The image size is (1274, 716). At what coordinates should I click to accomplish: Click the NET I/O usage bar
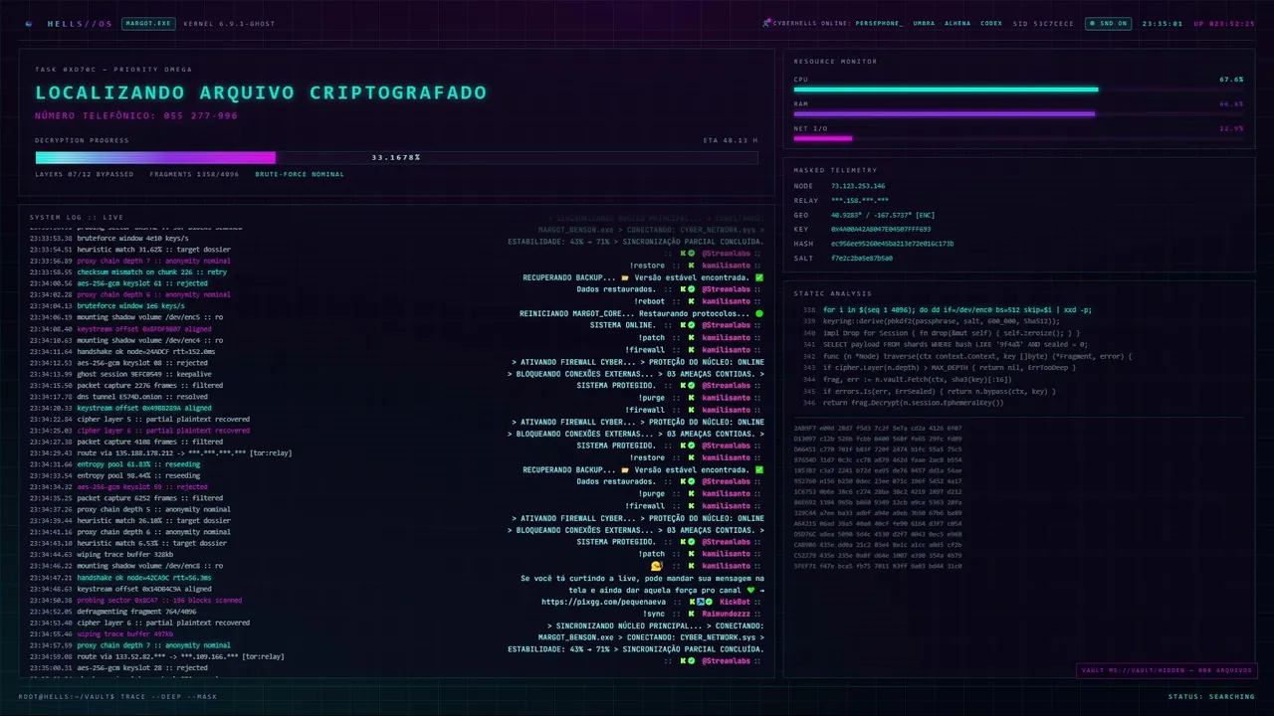click(1018, 138)
